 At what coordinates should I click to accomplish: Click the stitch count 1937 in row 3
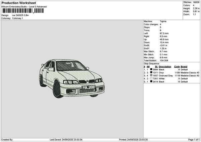point(155,76)
